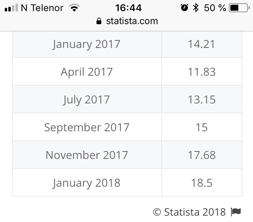The height and width of the screenshot is (222, 253).
Task: Tap the flag icon next to Statista 2018
Action: click(x=236, y=212)
